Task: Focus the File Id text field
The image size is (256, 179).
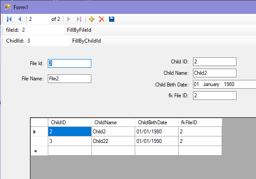Action: [70, 63]
